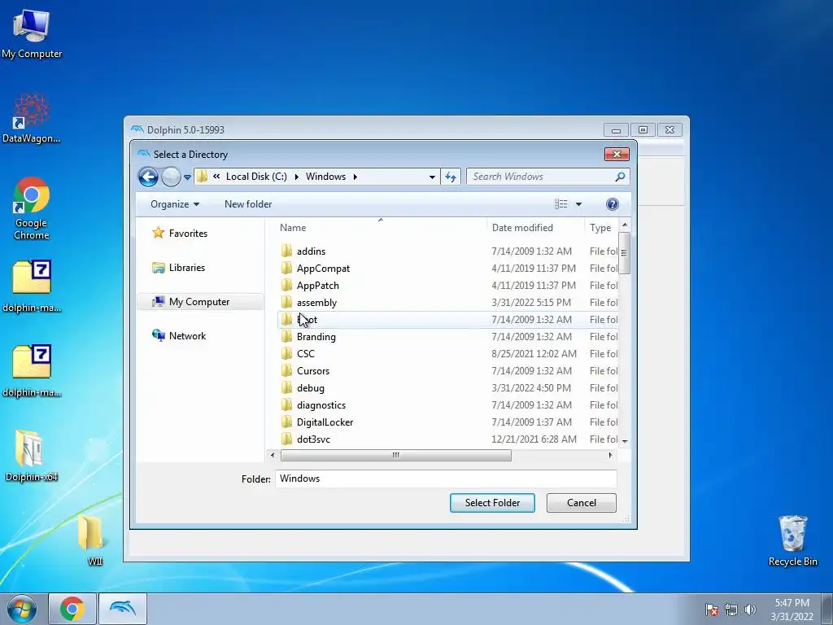This screenshot has width=833, height=625.
Task: Switch to Dolphin in the taskbar
Action: 122,609
